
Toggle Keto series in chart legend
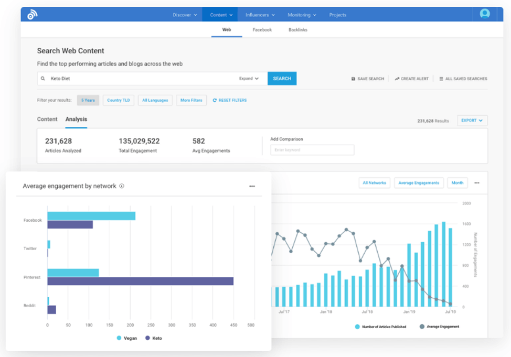[x=154, y=338]
